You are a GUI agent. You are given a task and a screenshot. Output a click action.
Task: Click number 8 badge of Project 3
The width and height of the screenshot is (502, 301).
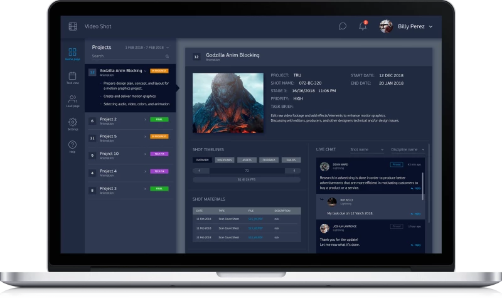(x=92, y=191)
